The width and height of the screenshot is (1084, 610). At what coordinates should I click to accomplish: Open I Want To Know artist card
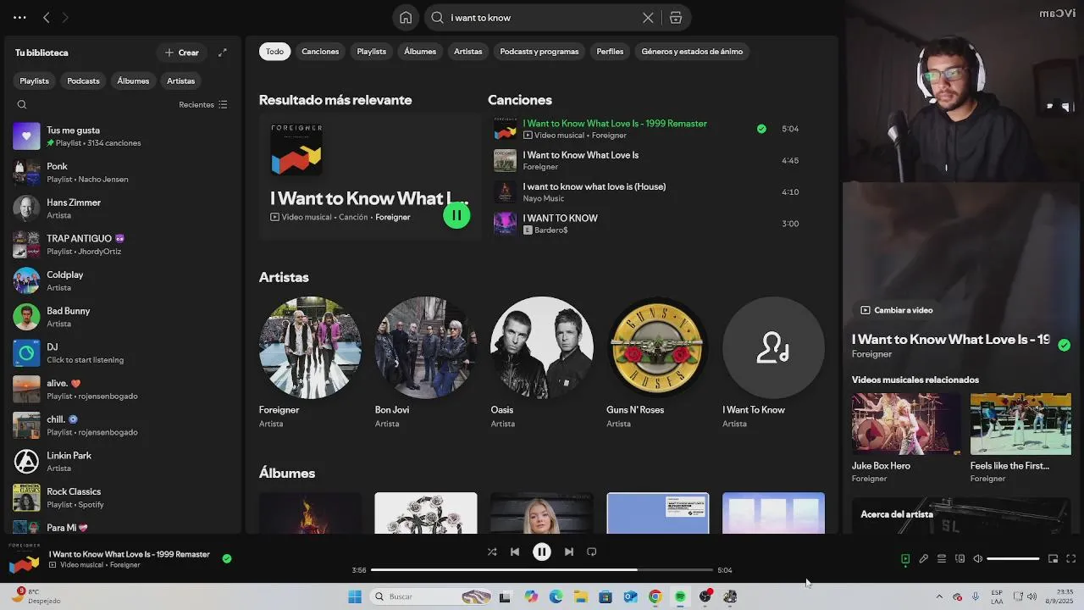point(773,363)
